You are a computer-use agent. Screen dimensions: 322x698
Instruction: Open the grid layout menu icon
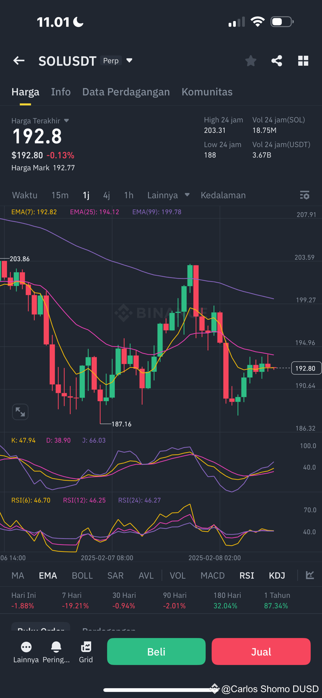tap(303, 61)
